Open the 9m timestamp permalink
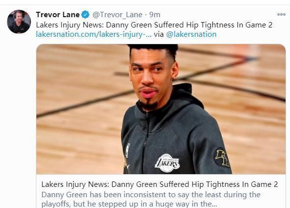290x208 pixels. pos(155,15)
